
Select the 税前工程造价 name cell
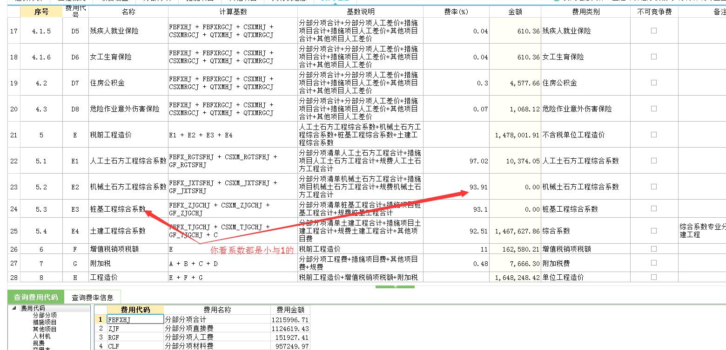coord(128,135)
